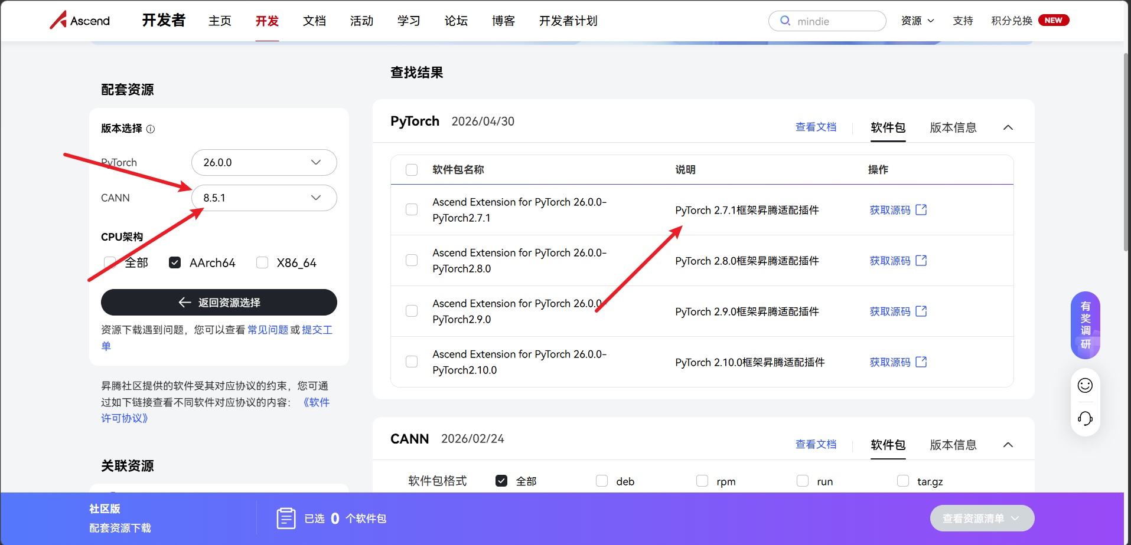Viewport: 1131px width, 545px height.
Task: Check the PyTorch2.9.0 package checkbox
Action: click(412, 311)
